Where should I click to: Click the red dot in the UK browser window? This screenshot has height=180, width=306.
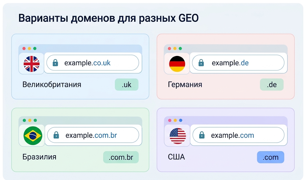coord(24,48)
